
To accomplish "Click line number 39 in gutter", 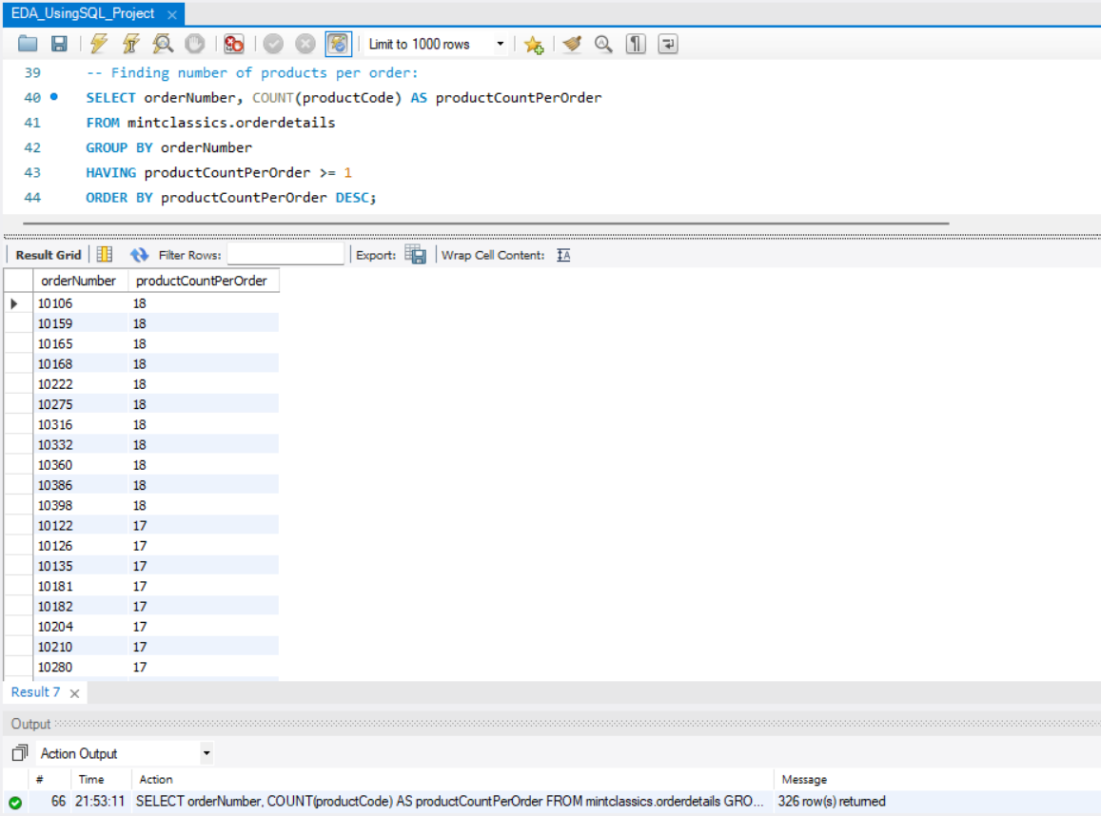I will pyautogui.click(x=32, y=72).
